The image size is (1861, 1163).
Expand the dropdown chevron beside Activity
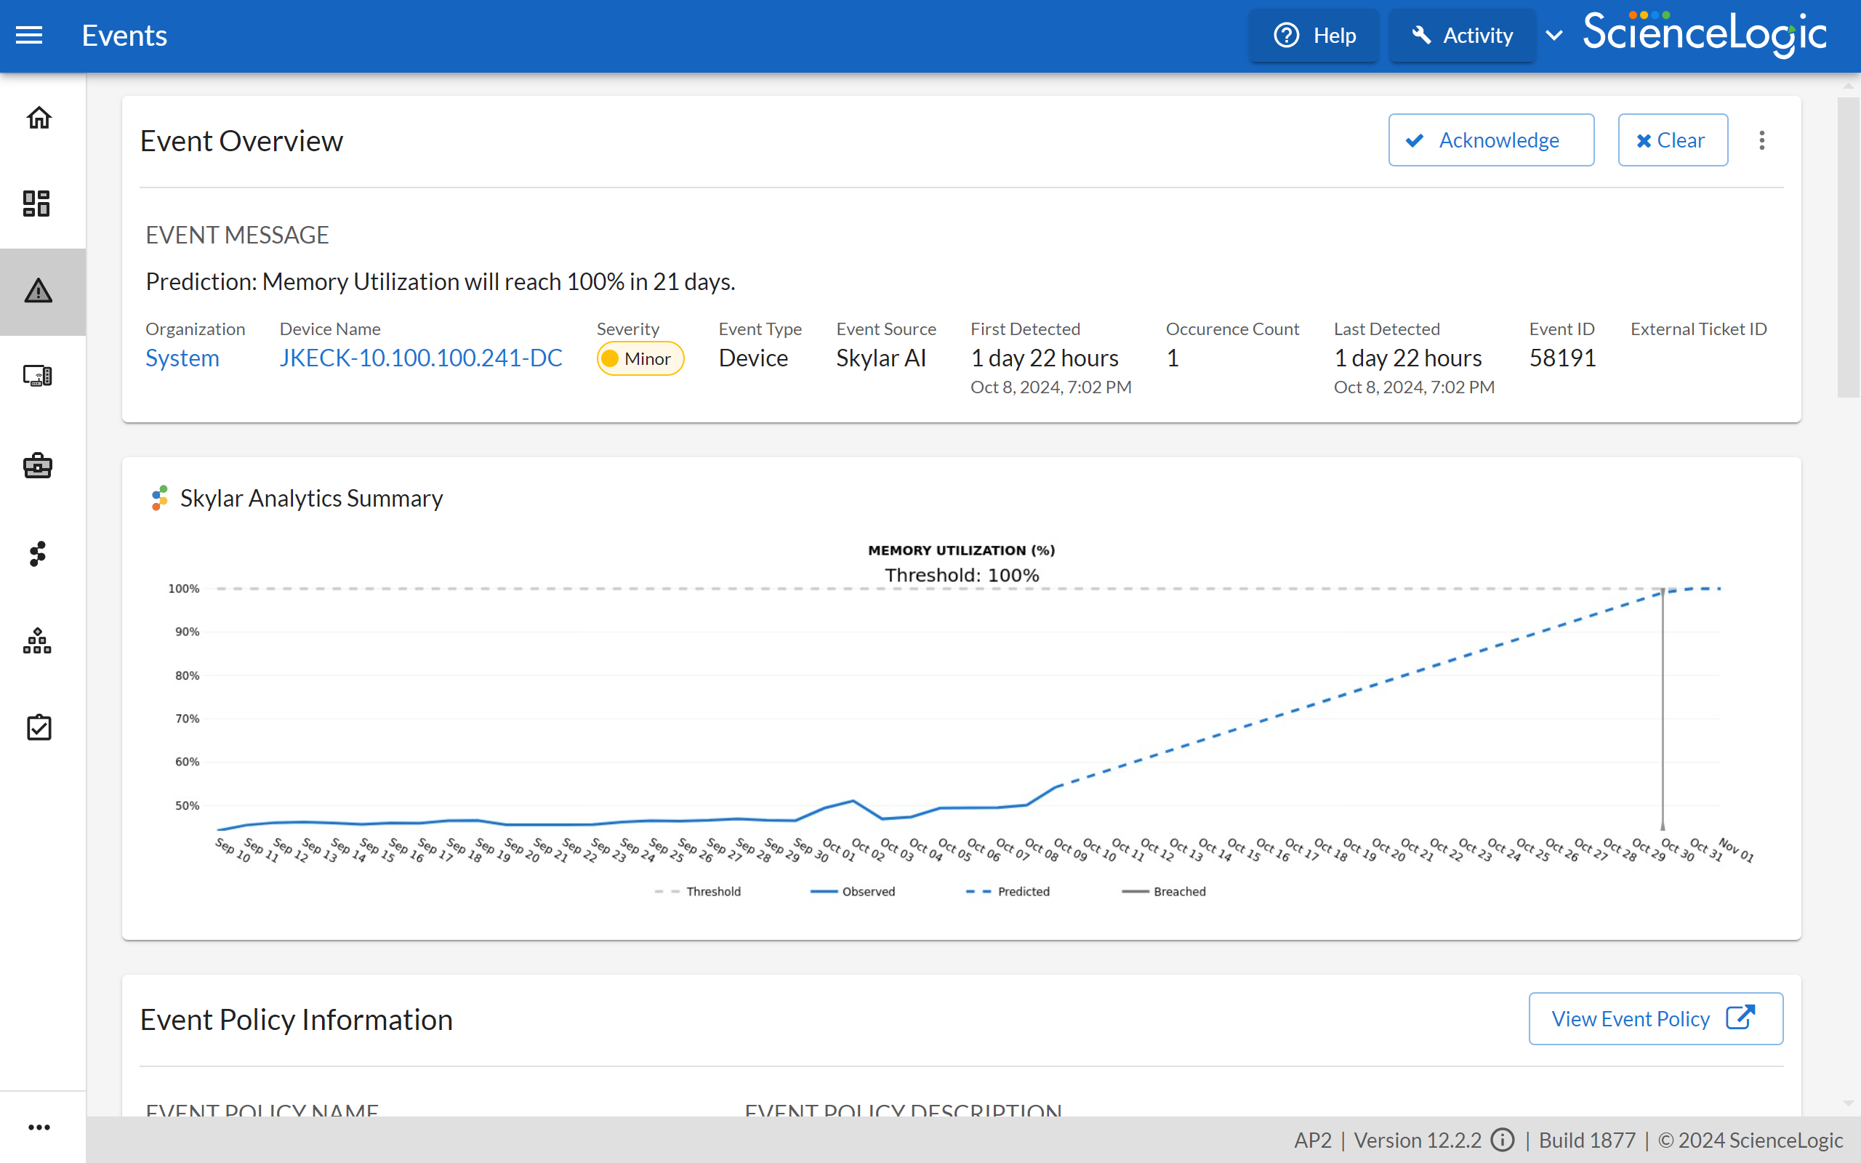coord(1554,36)
